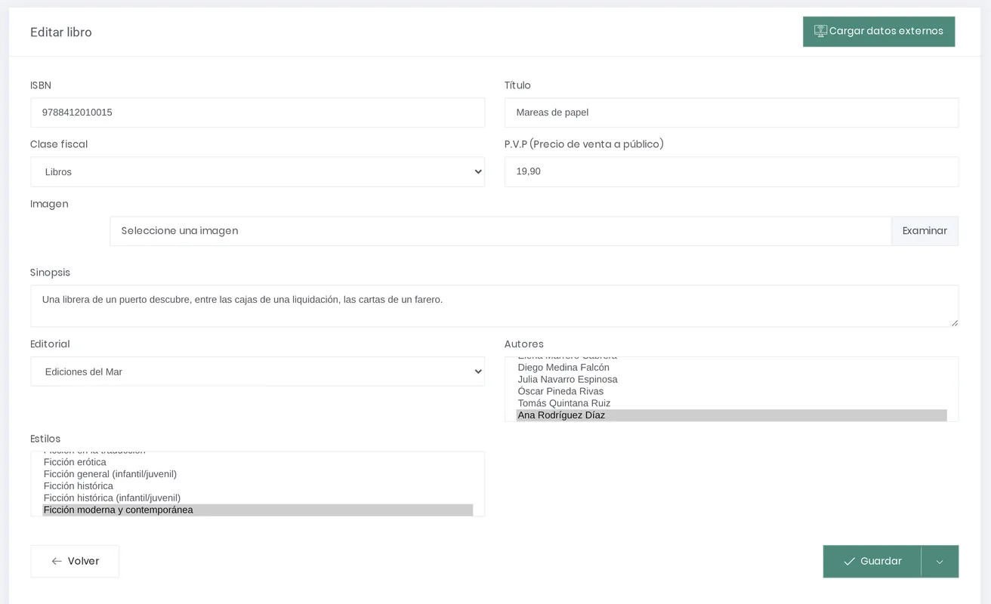Screen dimensions: 991x604
Task: Save the book with Guardar
Action: pyautogui.click(x=872, y=562)
